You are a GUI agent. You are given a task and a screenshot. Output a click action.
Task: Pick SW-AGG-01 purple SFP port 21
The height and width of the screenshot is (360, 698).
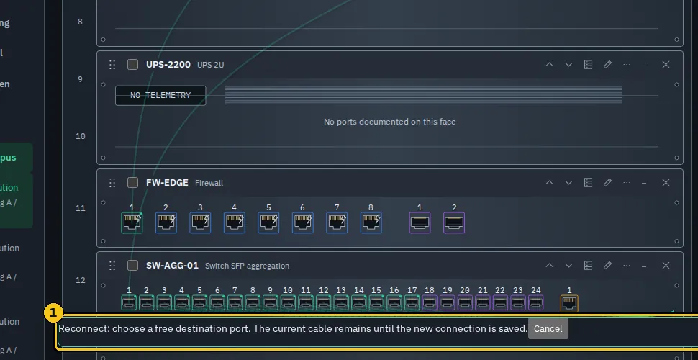click(x=483, y=302)
